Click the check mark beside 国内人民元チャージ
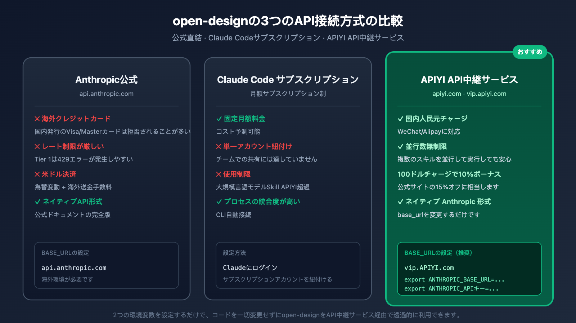Viewport: 576px width, 323px height. 400,119
